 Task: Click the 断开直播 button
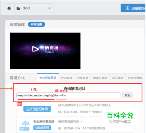[x=36, y=24]
